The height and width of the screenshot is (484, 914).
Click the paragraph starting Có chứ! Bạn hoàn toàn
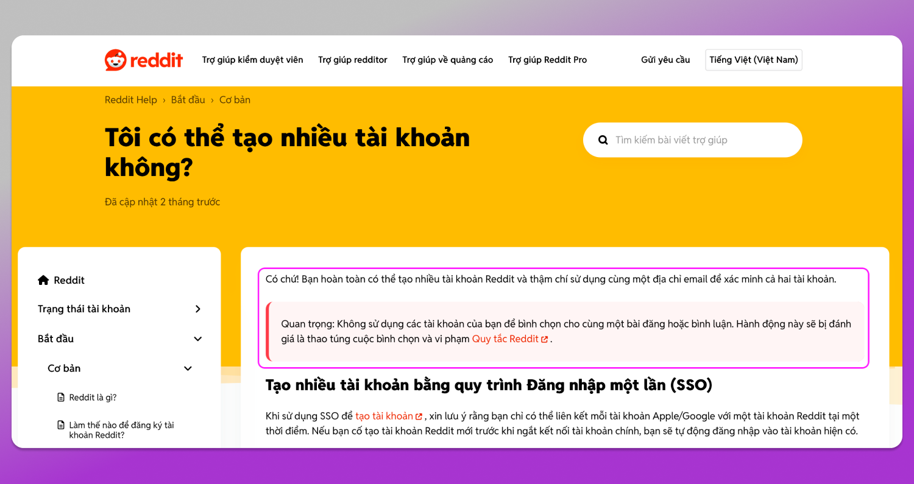551,279
